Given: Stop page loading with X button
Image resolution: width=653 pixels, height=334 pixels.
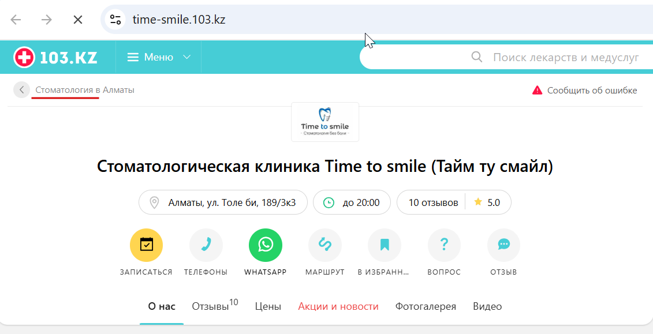Looking at the screenshot, I should [x=78, y=20].
